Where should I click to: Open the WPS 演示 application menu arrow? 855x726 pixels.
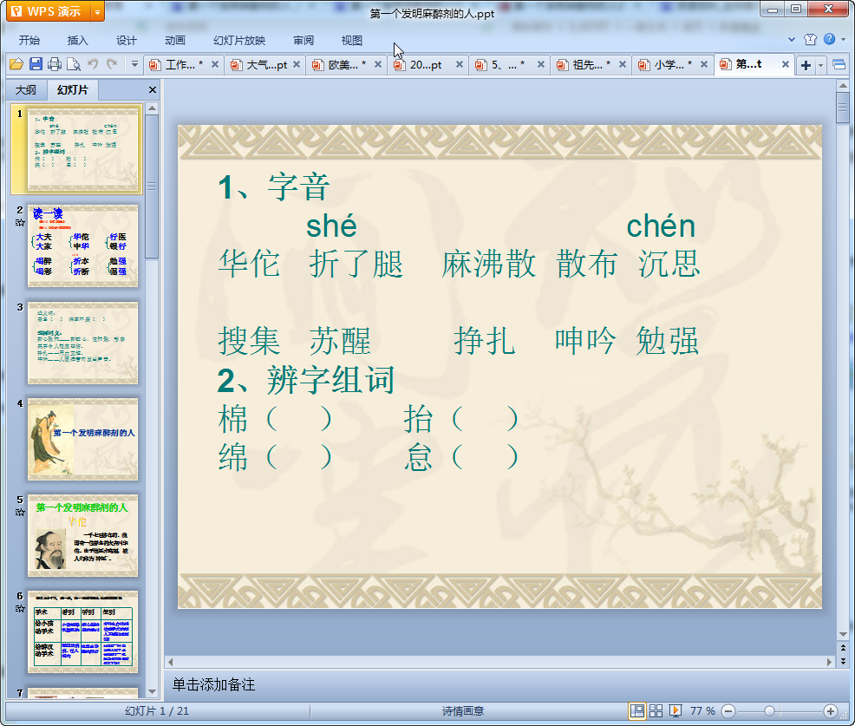tap(97, 11)
